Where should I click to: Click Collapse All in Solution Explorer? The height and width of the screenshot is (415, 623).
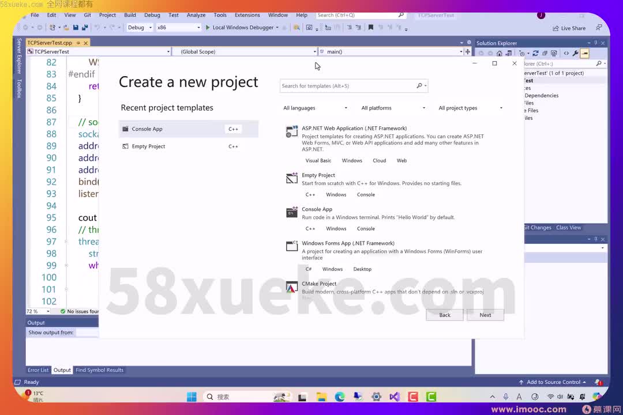tap(545, 53)
